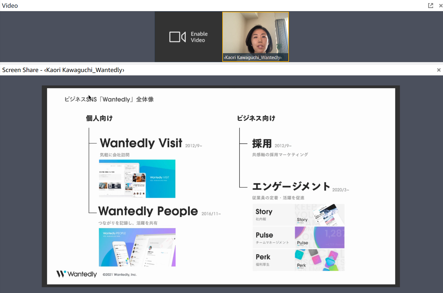This screenshot has height=293, width=443.
Task: Click the "2020/3~" date beside エンゲージメント
Action: coord(341,190)
